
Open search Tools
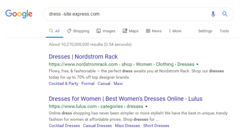(x=224, y=31)
